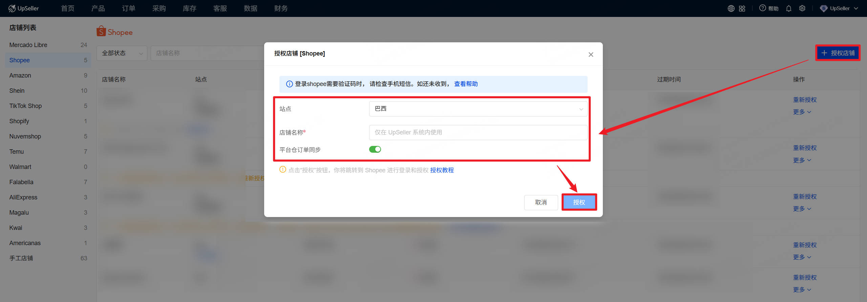Select Amazon in the store list

point(48,75)
